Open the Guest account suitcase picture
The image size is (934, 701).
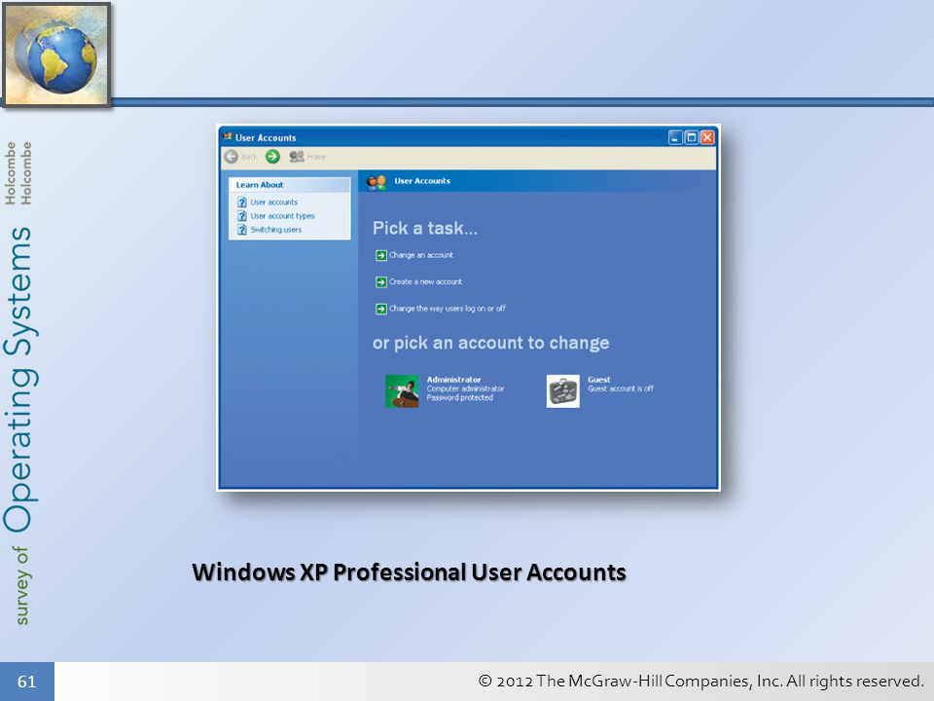[563, 391]
